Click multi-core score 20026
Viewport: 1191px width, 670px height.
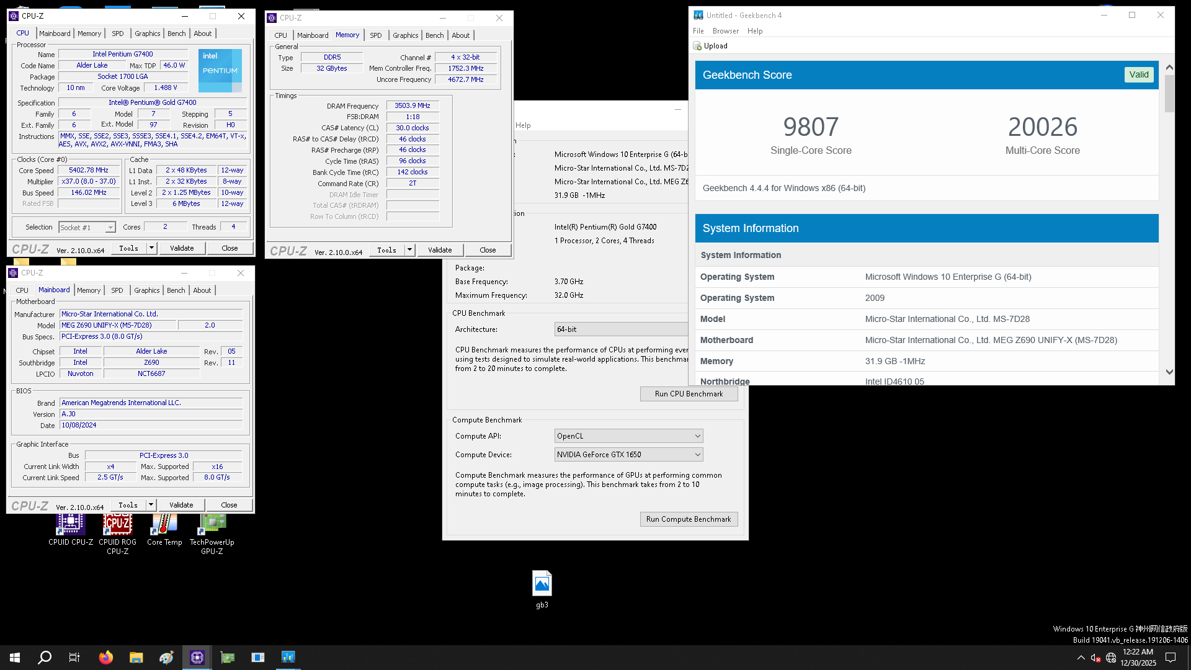click(1043, 127)
